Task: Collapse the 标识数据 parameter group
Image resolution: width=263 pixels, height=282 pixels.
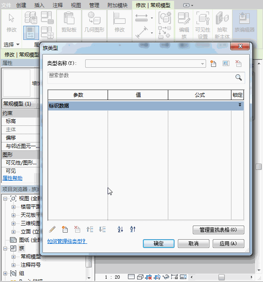Action: coord(240,105)
